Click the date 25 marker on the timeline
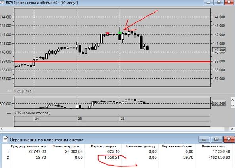This screenshot has width=235, height=168. [80, 119]
